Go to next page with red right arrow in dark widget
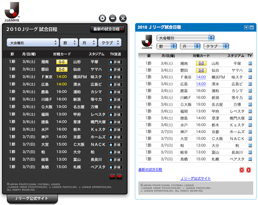Screen dimensions: 258x205 click(x=119, y=176)
